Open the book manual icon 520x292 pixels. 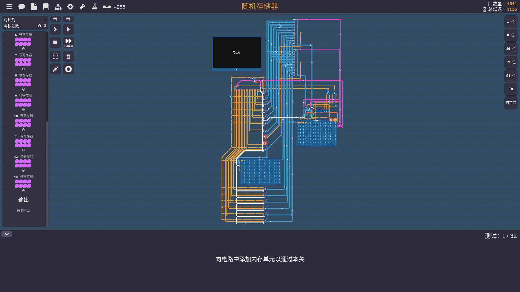46,7
